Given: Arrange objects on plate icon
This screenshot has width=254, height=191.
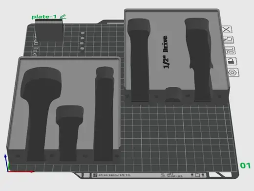Looking at the screenshot, I should click(230, 50).
